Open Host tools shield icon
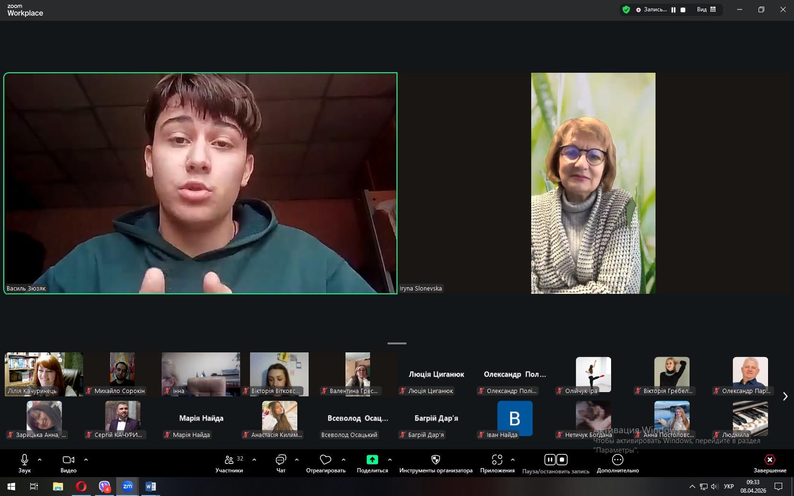Screen dimensions: 794x496 [x=436, y=460]
